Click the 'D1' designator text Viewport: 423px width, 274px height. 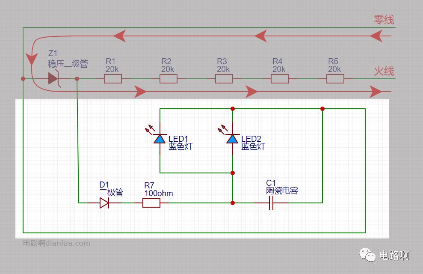click(x=104, y=185)
